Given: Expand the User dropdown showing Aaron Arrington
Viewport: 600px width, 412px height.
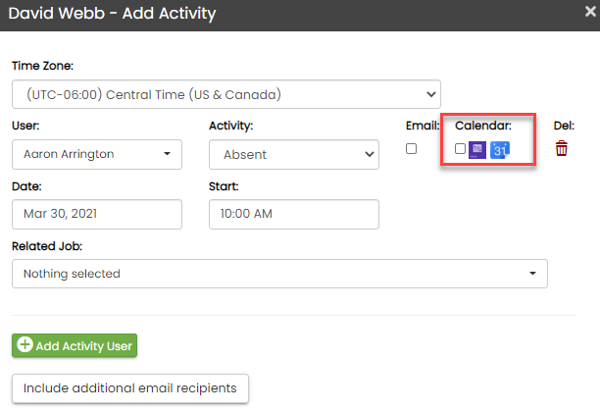Looking at the screenshot, I should point(96,154).
